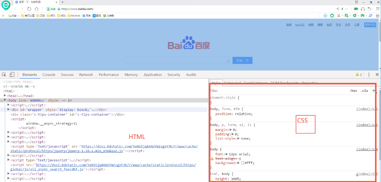The image size is (381, 182).
Task: Click the green translate extension icon
Action: pyautogui.click(x=347, y=15)
